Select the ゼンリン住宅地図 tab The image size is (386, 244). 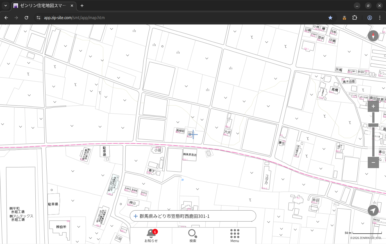pyautogui.click(x=44, y=6)
